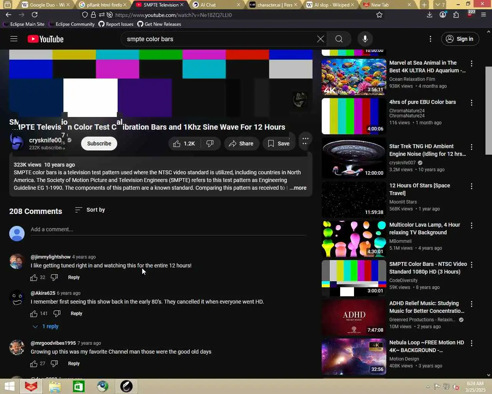Dislike the comment by @mrgoodvibes1995
The image size is (492, 394).
click(x=54, y=364)
